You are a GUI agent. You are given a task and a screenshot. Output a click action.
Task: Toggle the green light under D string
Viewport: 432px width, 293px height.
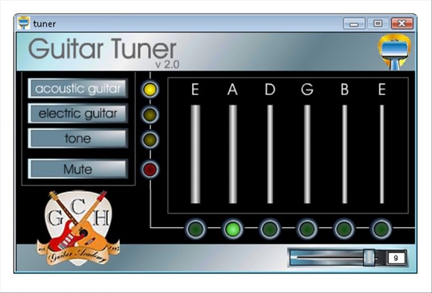[270, 228]
